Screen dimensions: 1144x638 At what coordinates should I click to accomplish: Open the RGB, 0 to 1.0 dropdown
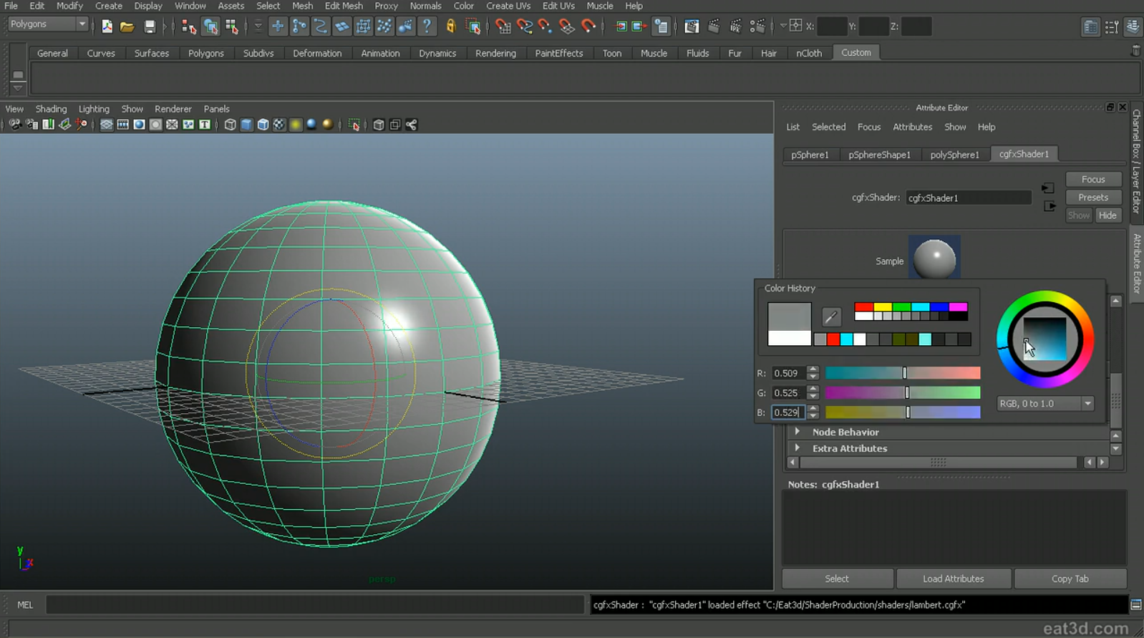click(1045, 404)
